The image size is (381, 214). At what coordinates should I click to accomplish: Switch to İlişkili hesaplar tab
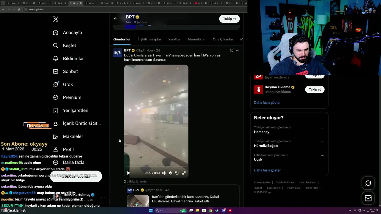pos(149,39)
